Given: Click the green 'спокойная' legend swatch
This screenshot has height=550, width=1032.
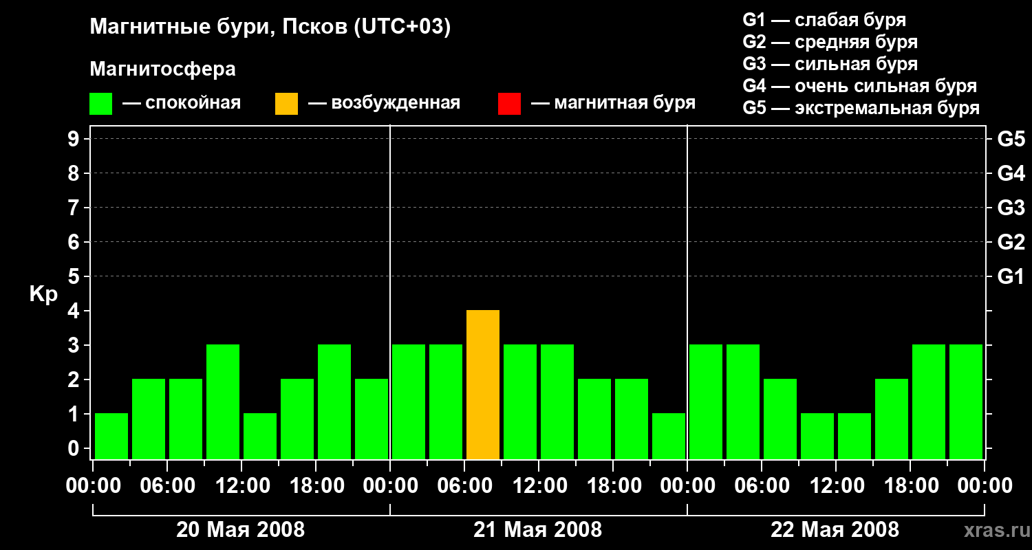Looking at the screenshot, I should pos(100,103).
